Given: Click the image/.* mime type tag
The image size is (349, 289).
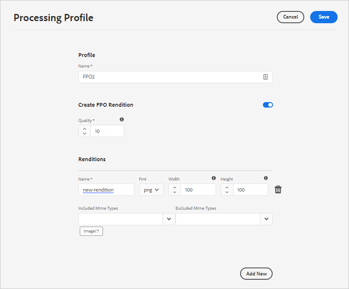Looking at the screenshot, I should [91, 231].
